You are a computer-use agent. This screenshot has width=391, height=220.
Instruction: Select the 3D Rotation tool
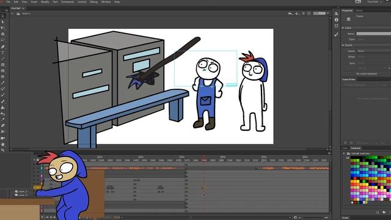coord(2,34)
